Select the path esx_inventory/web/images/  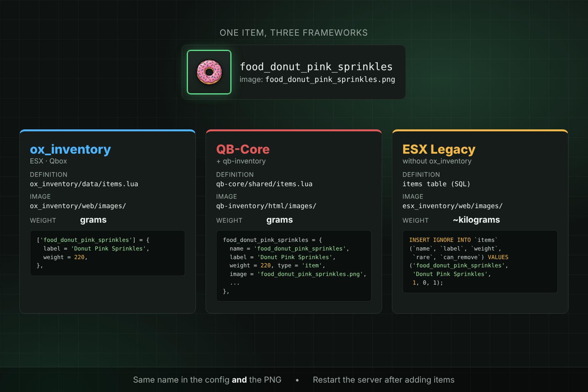click(452, 206)
